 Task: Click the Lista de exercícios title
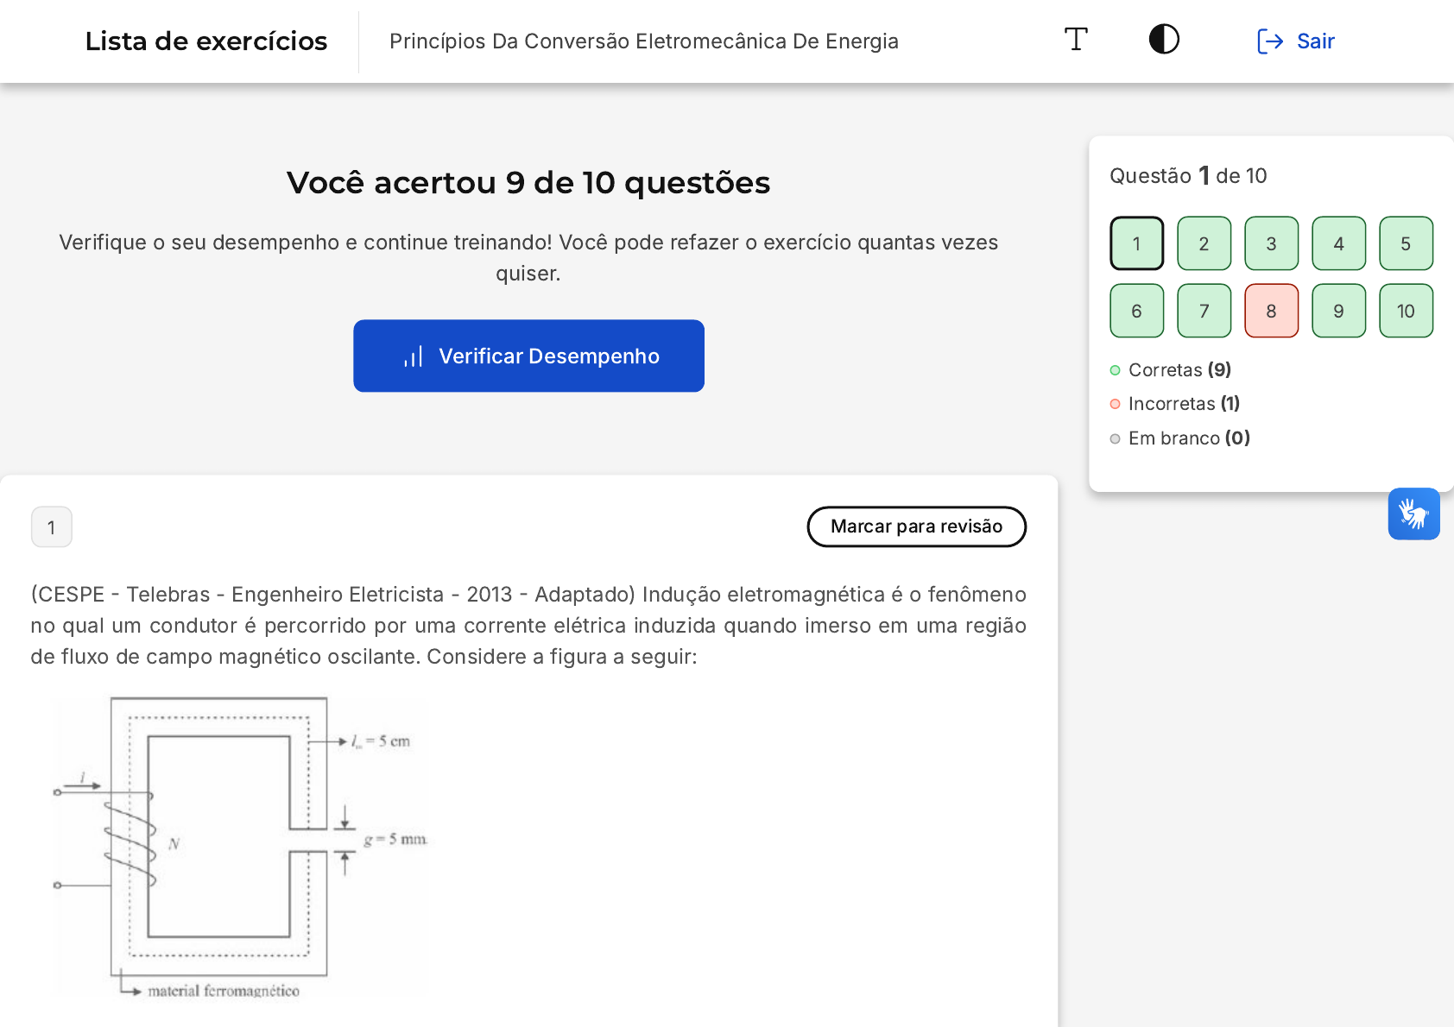tap(206, 41)
